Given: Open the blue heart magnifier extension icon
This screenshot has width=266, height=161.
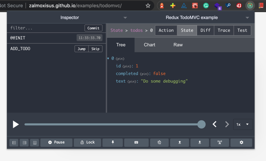Looking at the screenshot, I should click(x=228, y=6).
